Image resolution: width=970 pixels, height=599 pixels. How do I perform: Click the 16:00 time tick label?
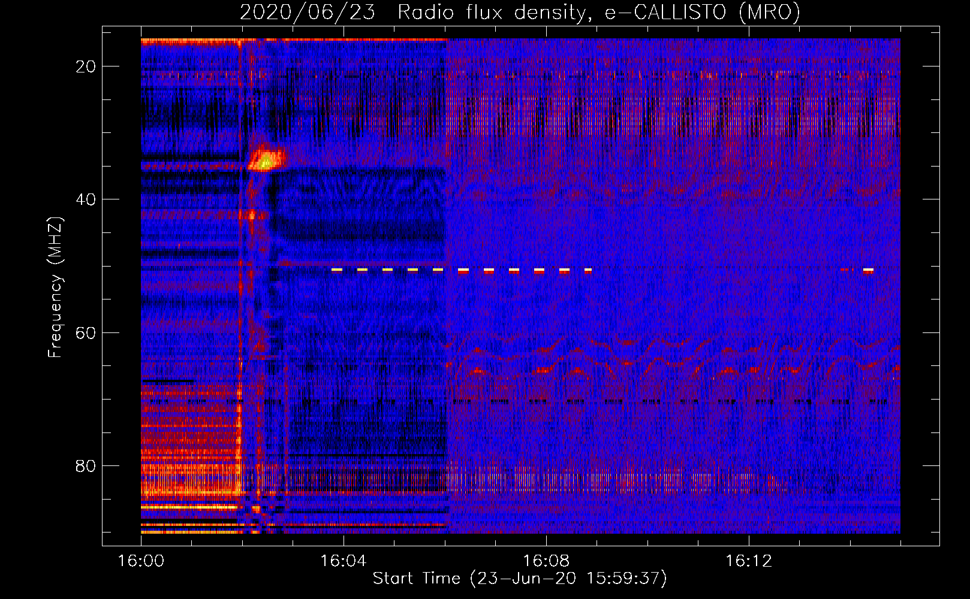[141, 561]
